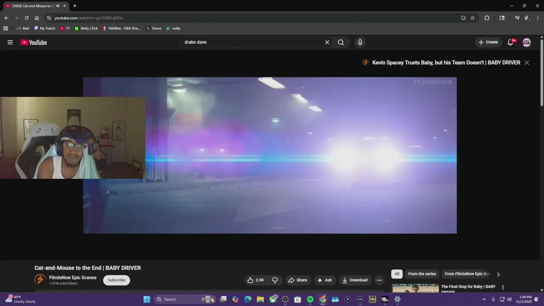Open the Mail bookmark

pos(23,28)
